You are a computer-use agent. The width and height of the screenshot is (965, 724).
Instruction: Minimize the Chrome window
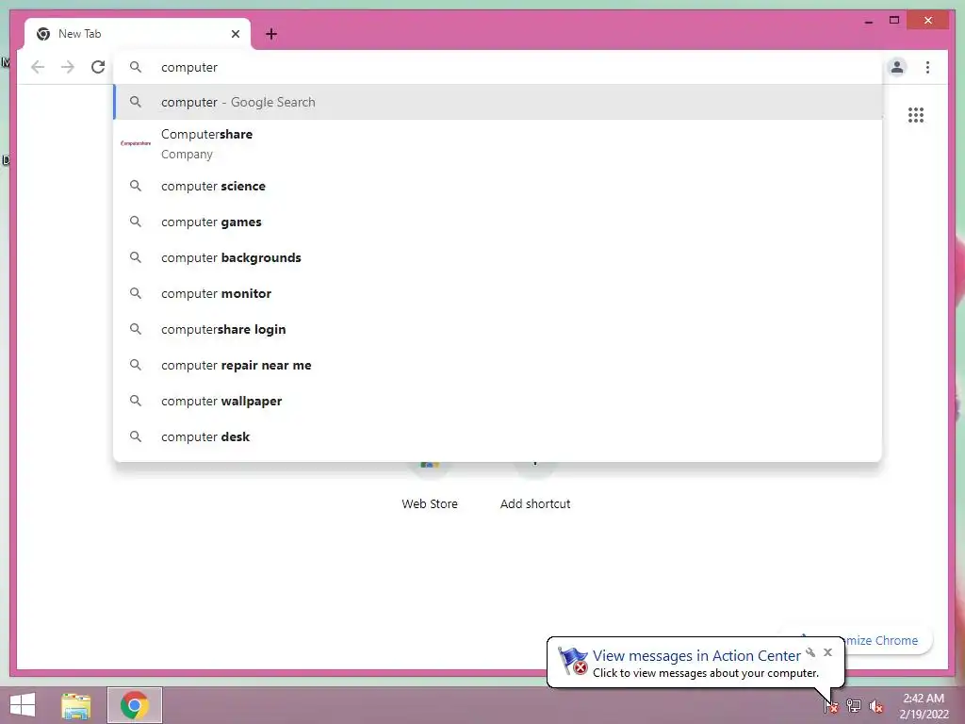point(869,22)
